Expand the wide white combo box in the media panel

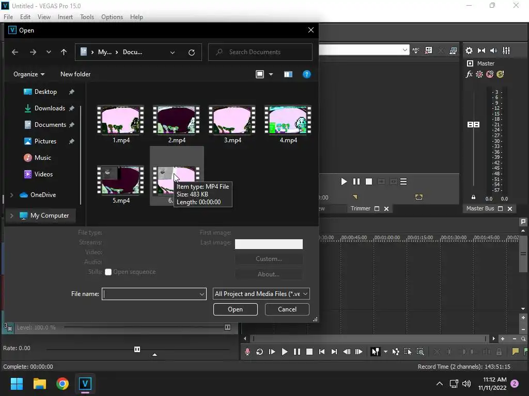coord(404,50)
